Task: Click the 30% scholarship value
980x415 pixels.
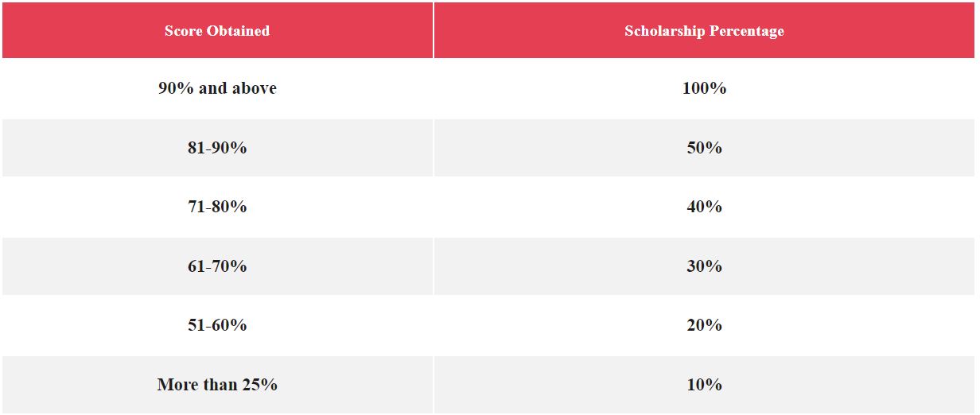Action: click(x=704, y=266)
